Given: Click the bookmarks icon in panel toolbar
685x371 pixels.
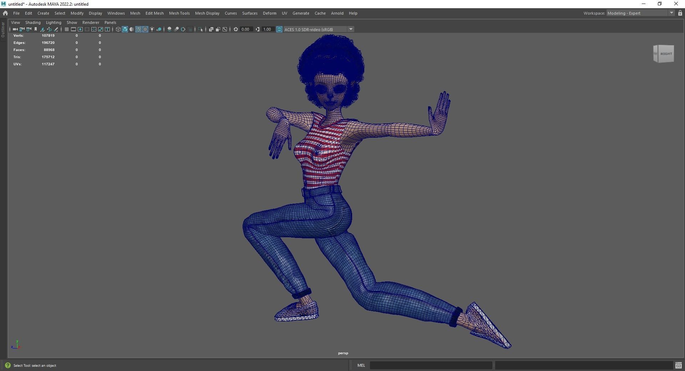Looking at the screenshot, I should tap(36, 29).
